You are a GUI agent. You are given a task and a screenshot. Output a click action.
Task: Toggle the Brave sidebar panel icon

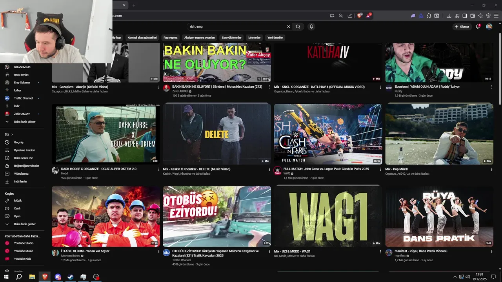(465, 16)
